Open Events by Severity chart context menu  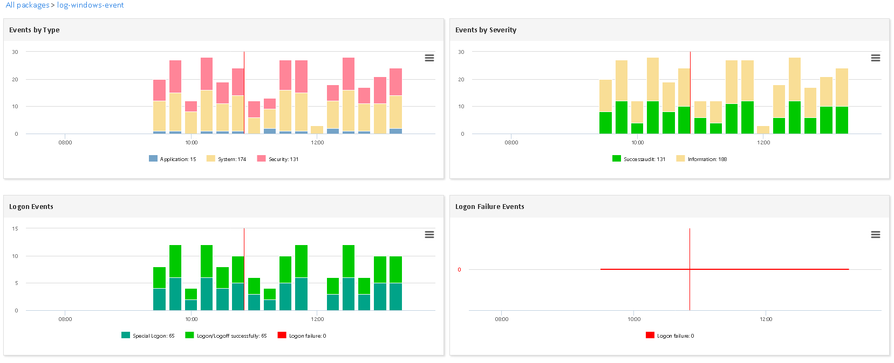pos(876,58)
